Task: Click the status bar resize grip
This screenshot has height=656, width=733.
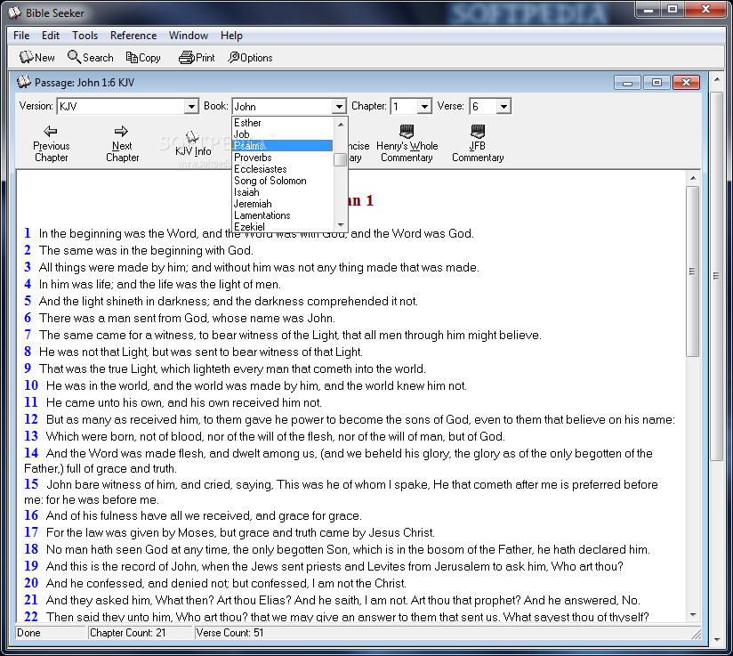Action: click(696, 634)
